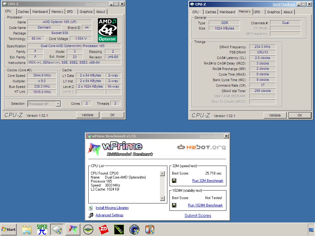Screen dimensions: 315x236
Task: Click the Install Missing Libraries icon
Action: point(91,208)
